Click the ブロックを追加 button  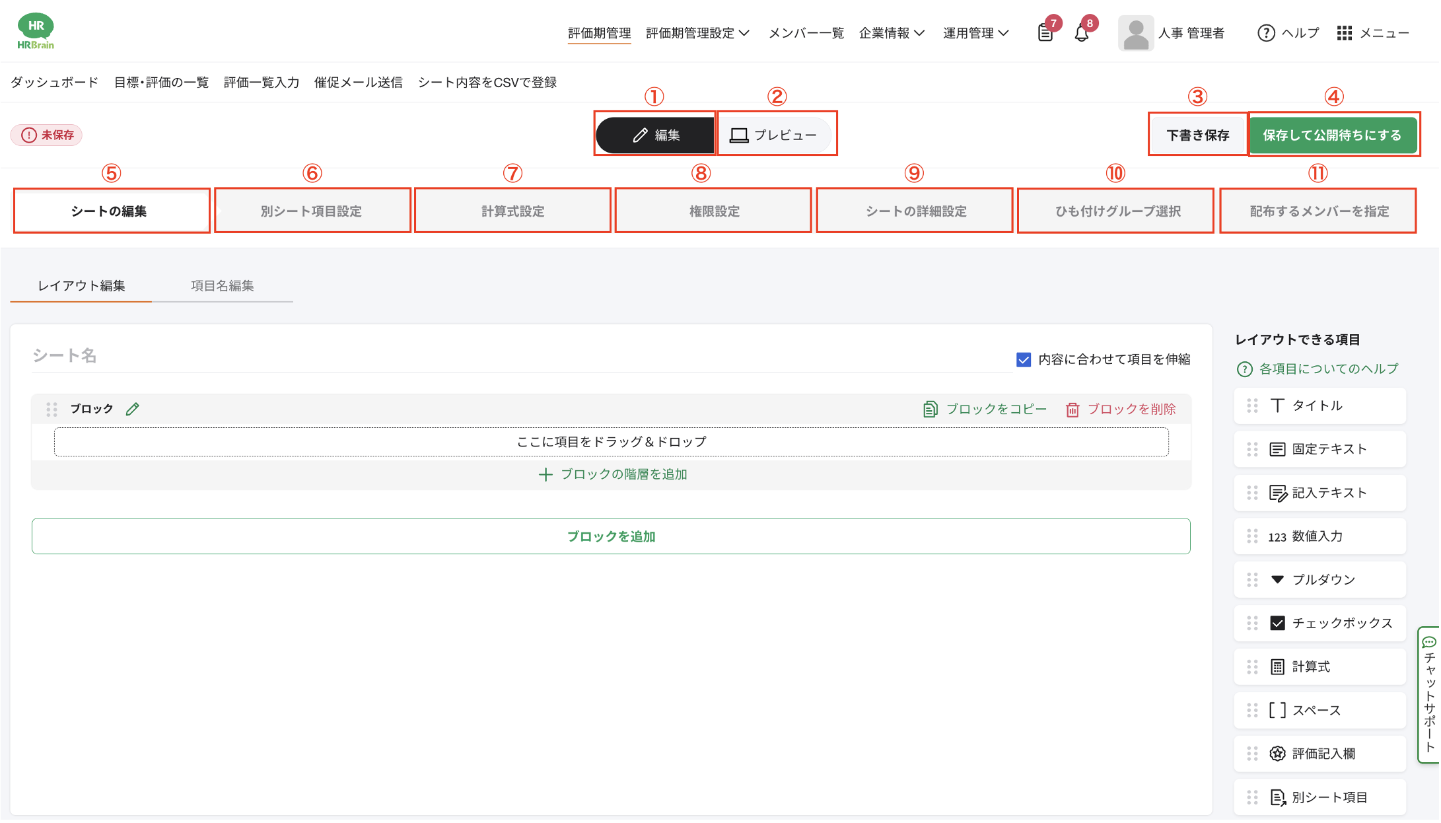click(x=611, y=536)
